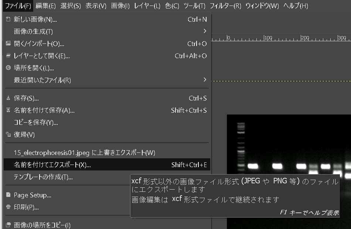Click the revert icon beside 復帰(V)

[x=8, y=135]
